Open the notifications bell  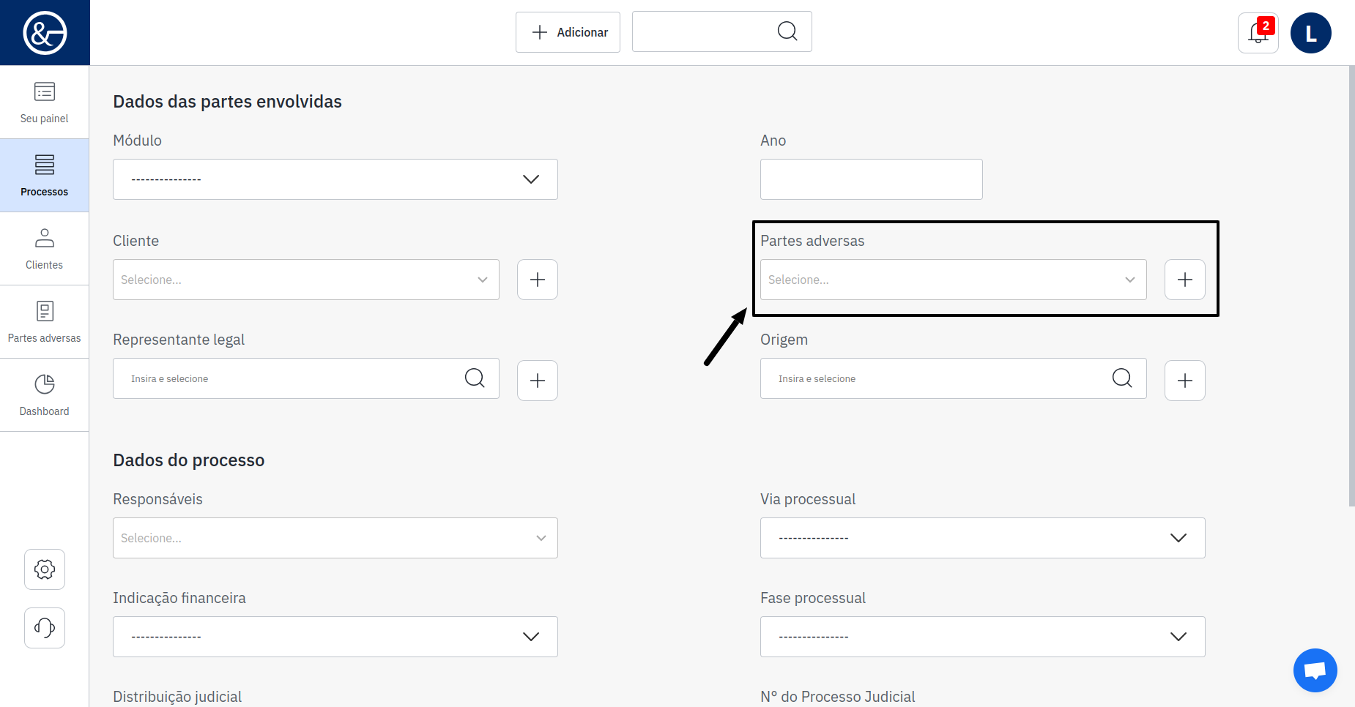pyautogui.click(x=1258, y=33)
